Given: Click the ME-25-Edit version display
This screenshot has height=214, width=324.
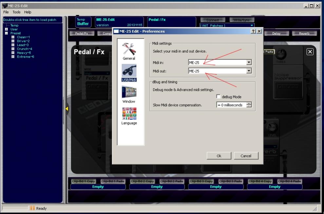Looking at the screenshot, I should [x=119, y=22].
